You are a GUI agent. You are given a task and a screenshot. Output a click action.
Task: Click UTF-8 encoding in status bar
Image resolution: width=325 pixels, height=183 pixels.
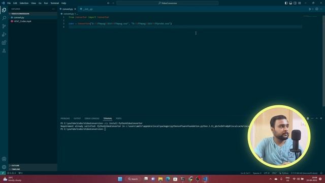click(x=267, y=173)
